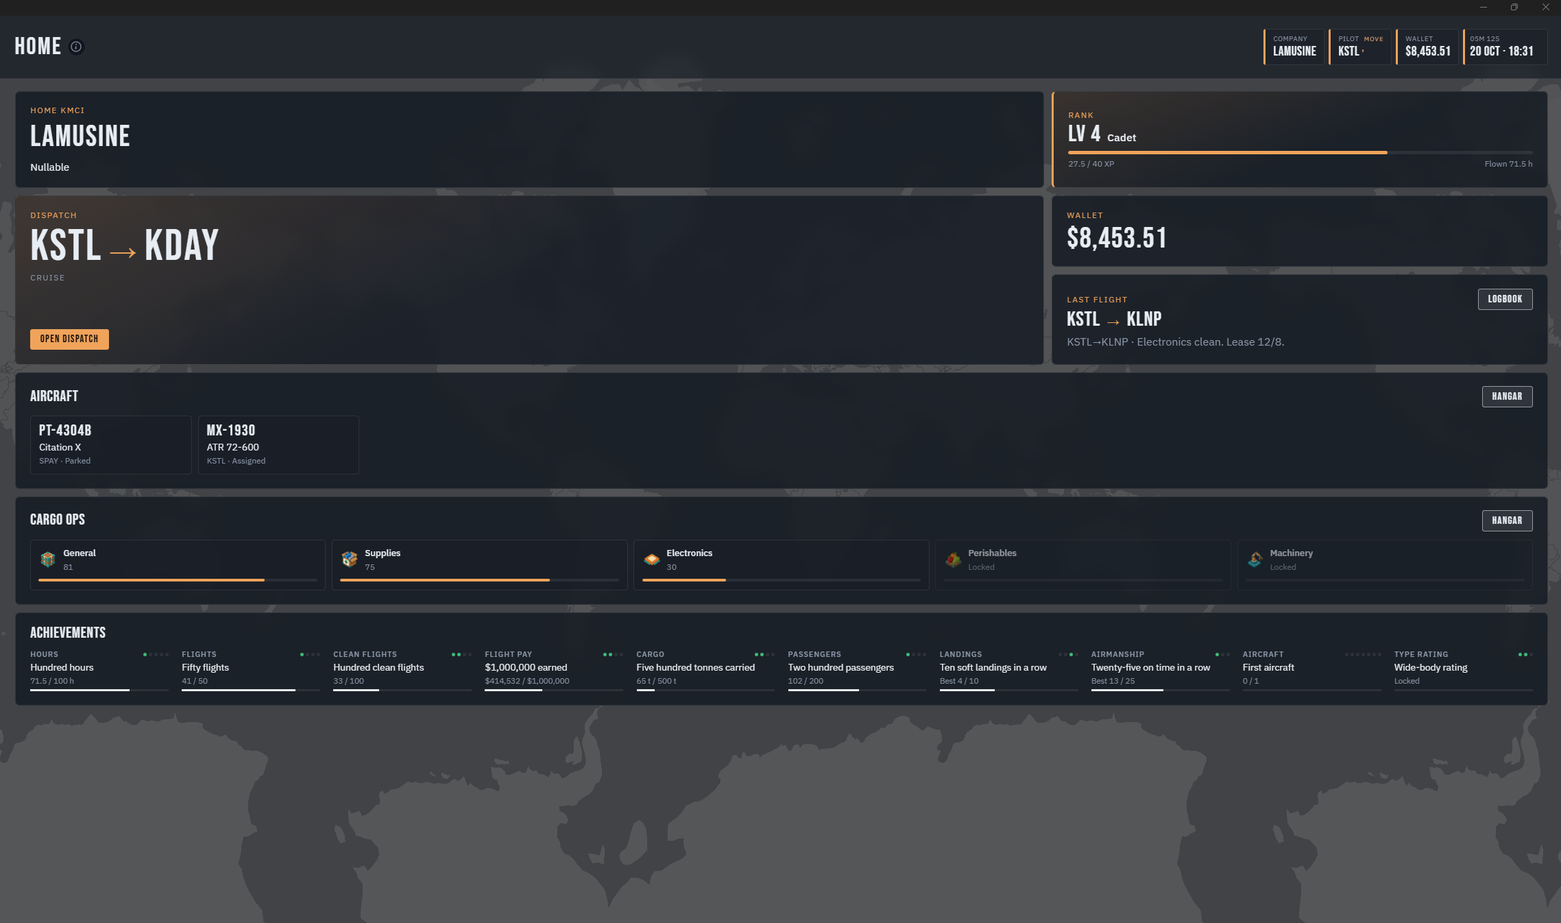Click the locked Machinery cargo card

(x=1384, y=565)
